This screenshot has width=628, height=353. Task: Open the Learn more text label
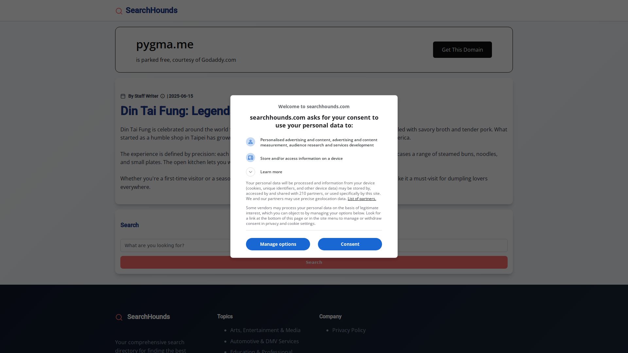[271, 172]
